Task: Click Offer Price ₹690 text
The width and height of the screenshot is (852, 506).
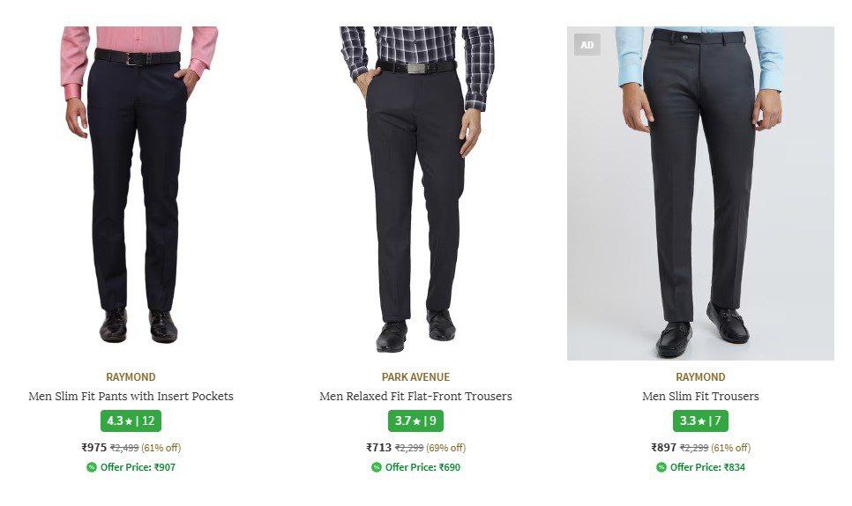Action: 422,467
